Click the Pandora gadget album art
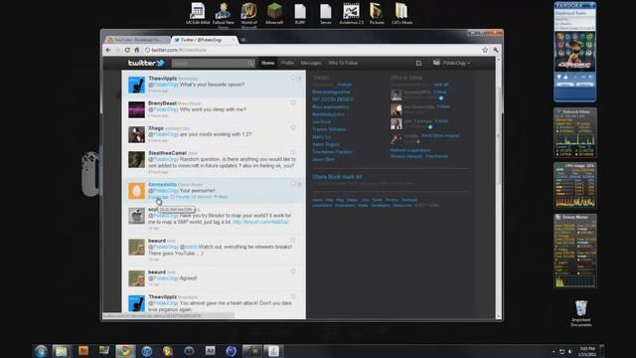The width and height of the screenshot is (636, 358). click(574, 50)
